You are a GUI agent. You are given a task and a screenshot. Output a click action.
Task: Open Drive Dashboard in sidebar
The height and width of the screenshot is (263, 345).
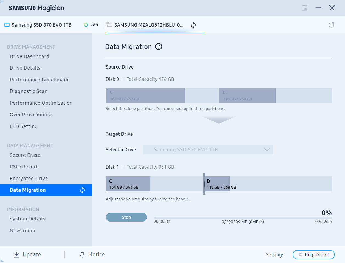click(x=29, y=56)
